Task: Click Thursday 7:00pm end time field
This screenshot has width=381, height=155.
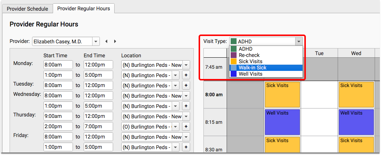Action: [98, 127]
